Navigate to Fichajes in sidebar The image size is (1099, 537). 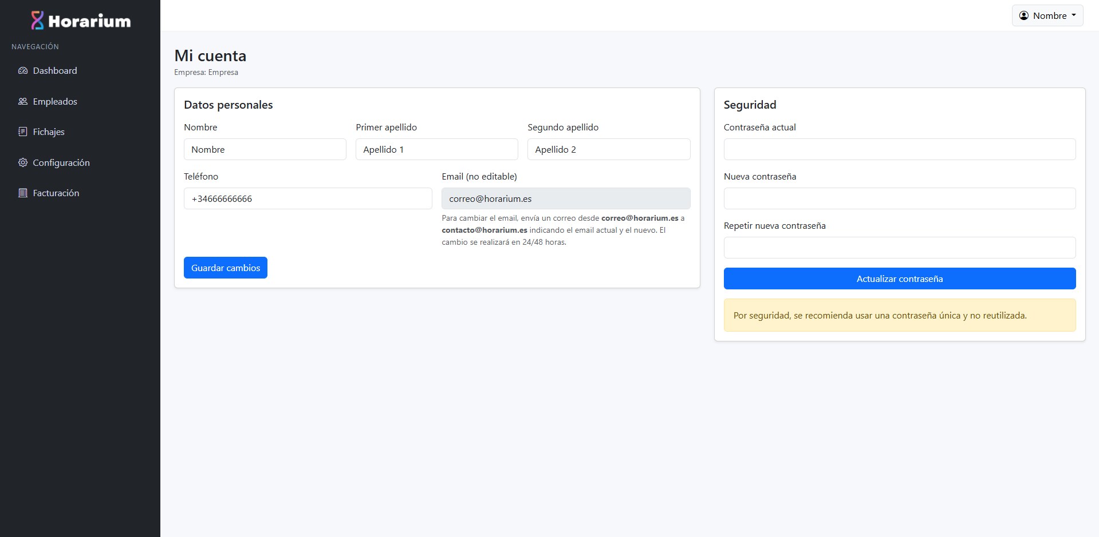tap(49, 132)
